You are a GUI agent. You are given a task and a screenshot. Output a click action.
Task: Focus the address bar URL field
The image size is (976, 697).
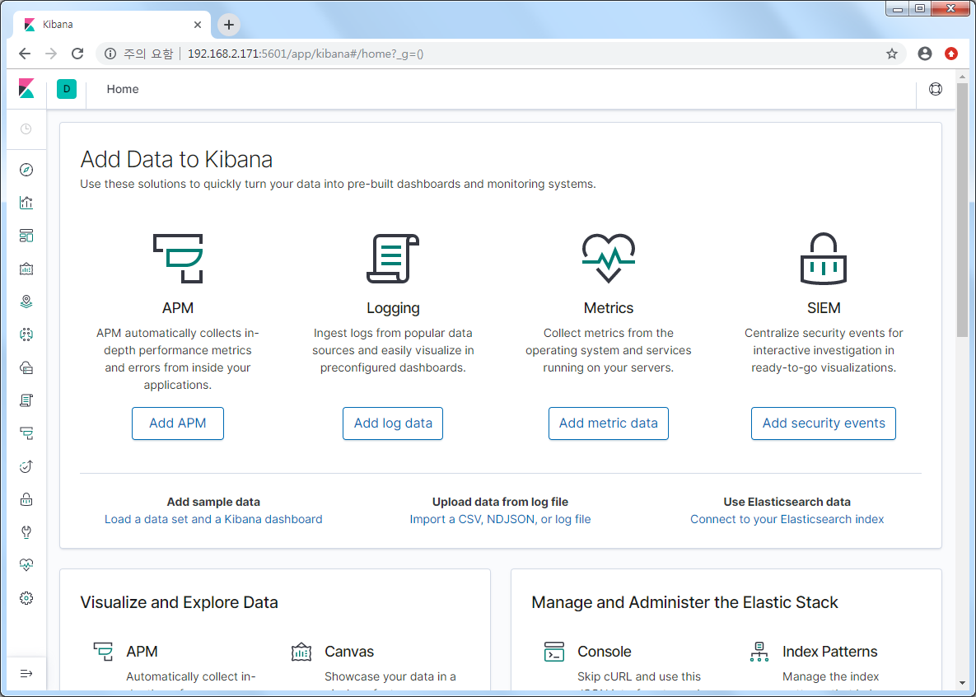[502, 54]
